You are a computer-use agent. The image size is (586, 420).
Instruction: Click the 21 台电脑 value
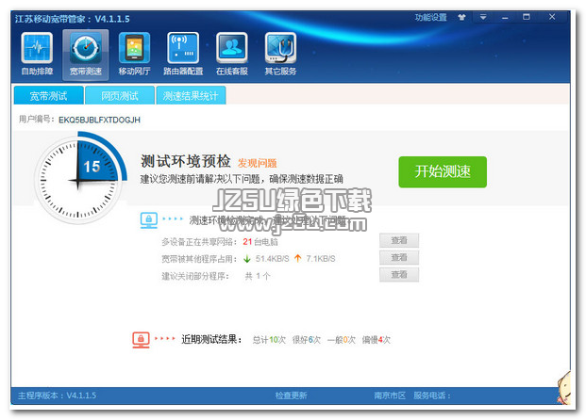click(x=260, y=242)
